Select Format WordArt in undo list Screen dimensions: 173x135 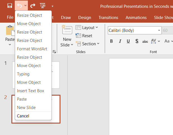click(32, 49)
